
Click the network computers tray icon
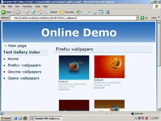pos(139,118)
